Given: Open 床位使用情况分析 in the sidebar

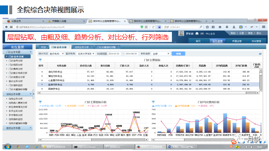Looking at the screenshot, I should (x=18, y=107).
